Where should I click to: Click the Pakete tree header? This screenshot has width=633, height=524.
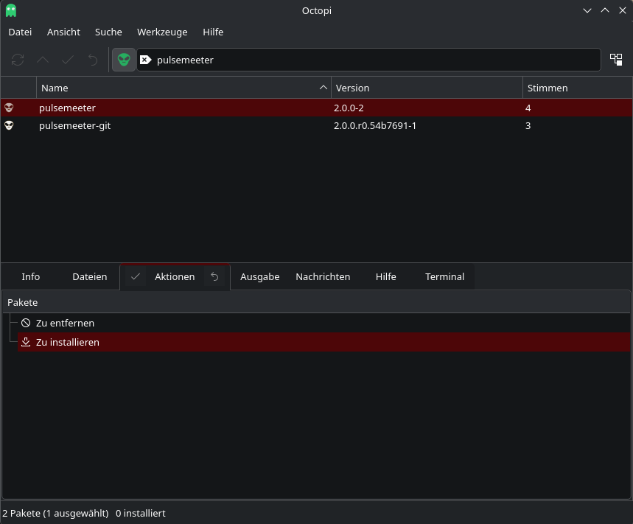316,302
